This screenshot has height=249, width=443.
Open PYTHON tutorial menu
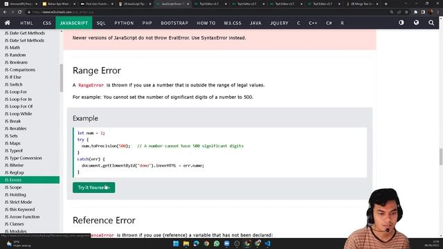click(x=124, y=23)
